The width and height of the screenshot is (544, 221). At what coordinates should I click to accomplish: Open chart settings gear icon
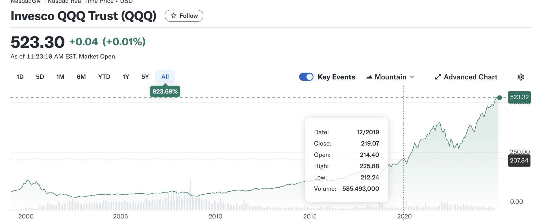click(521, 77)
